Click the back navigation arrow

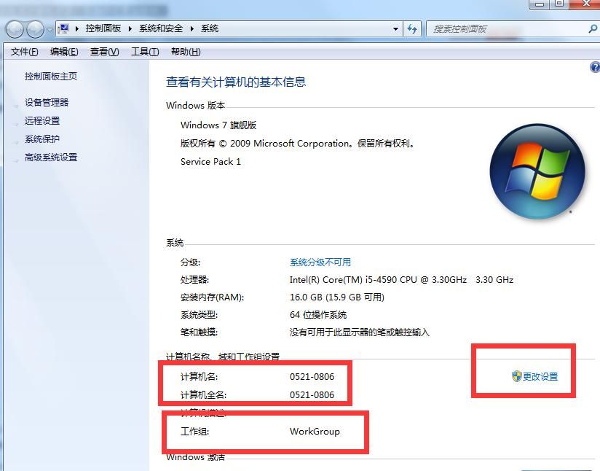click(x=13, y=28)
